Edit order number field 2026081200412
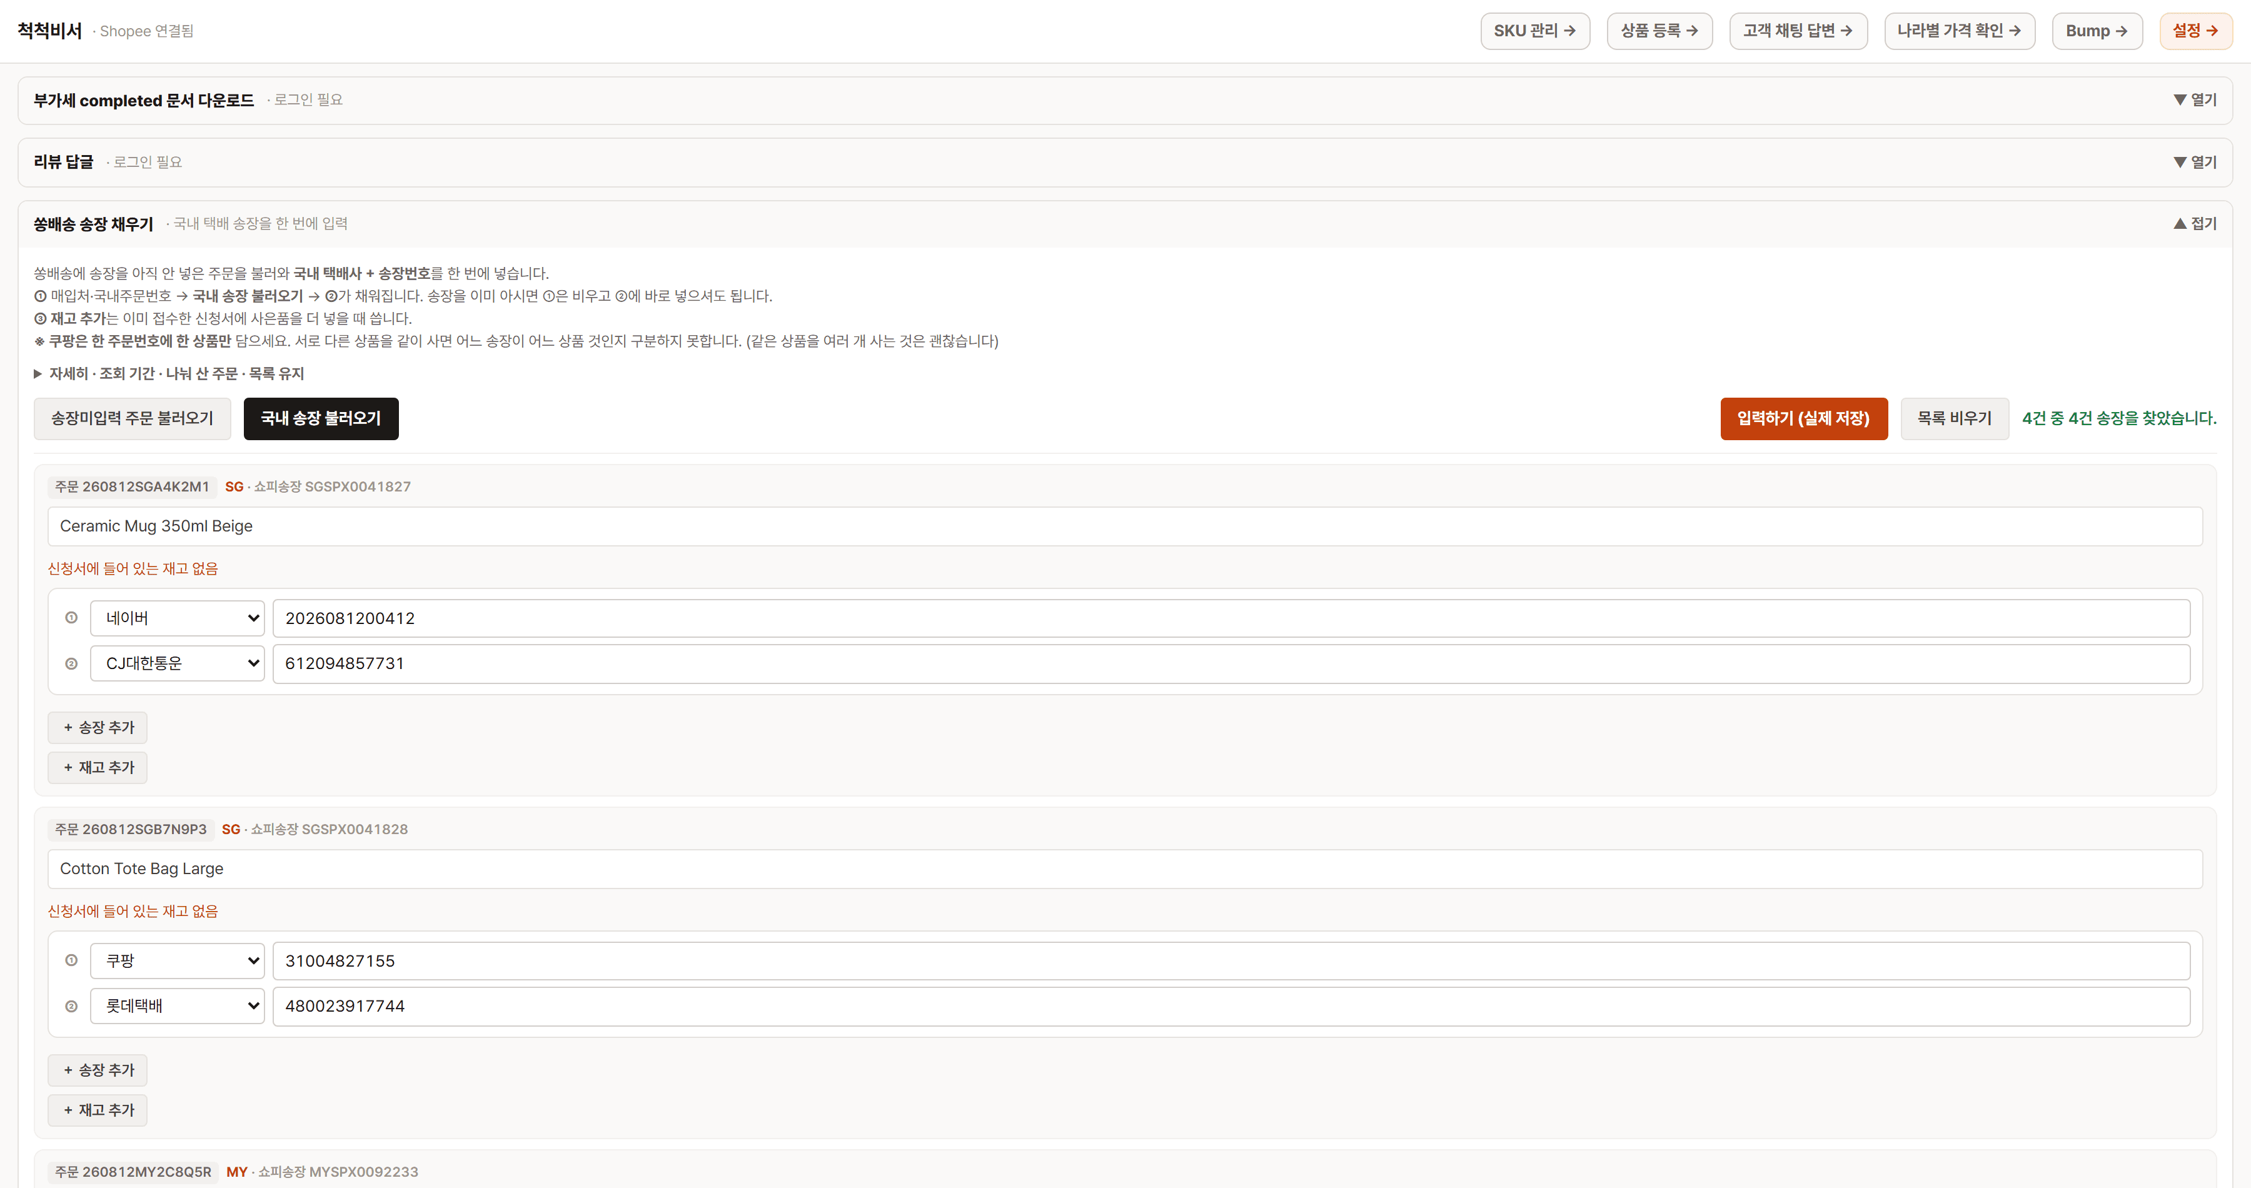 click(1231, 618)
